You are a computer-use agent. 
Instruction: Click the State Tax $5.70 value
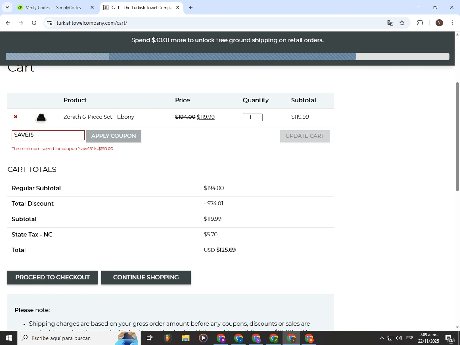click(211, 235)
